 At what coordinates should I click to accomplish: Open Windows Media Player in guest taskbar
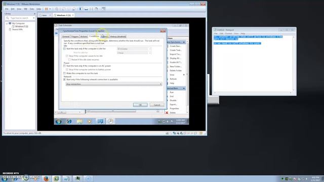click(90, 121)
